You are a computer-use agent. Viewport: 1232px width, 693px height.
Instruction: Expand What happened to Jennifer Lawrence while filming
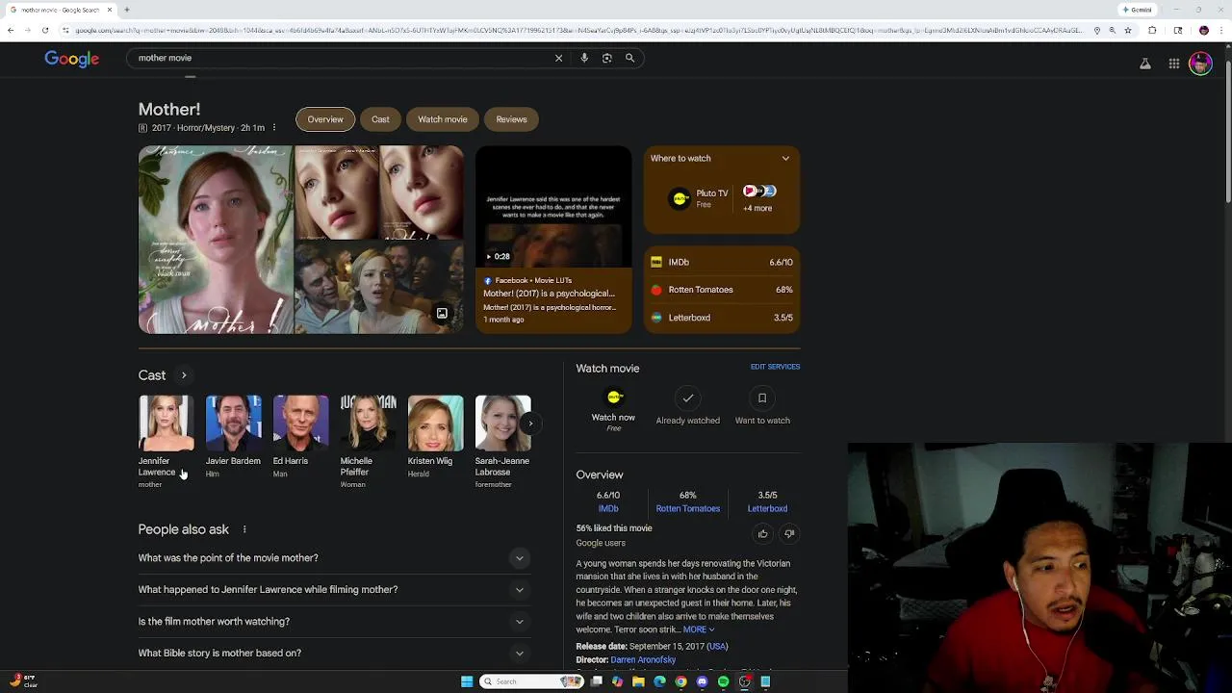[x=334, y=590]
